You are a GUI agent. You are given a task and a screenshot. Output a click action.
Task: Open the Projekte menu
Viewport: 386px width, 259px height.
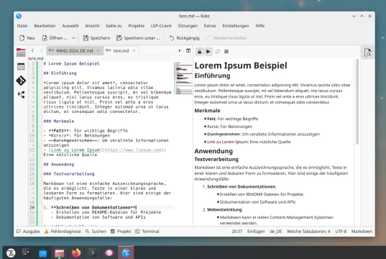tap(137, 26)
